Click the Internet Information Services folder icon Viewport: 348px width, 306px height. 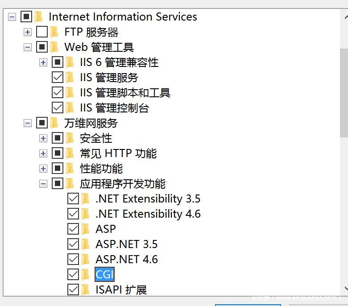(39, 17)
